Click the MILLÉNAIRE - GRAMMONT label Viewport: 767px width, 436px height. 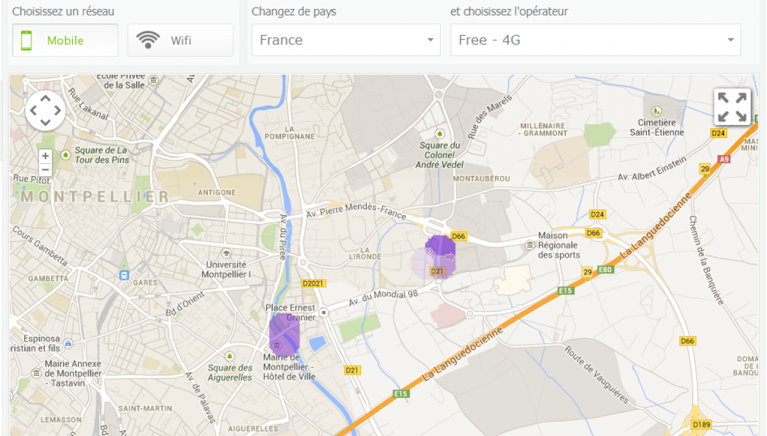(544, 130)
